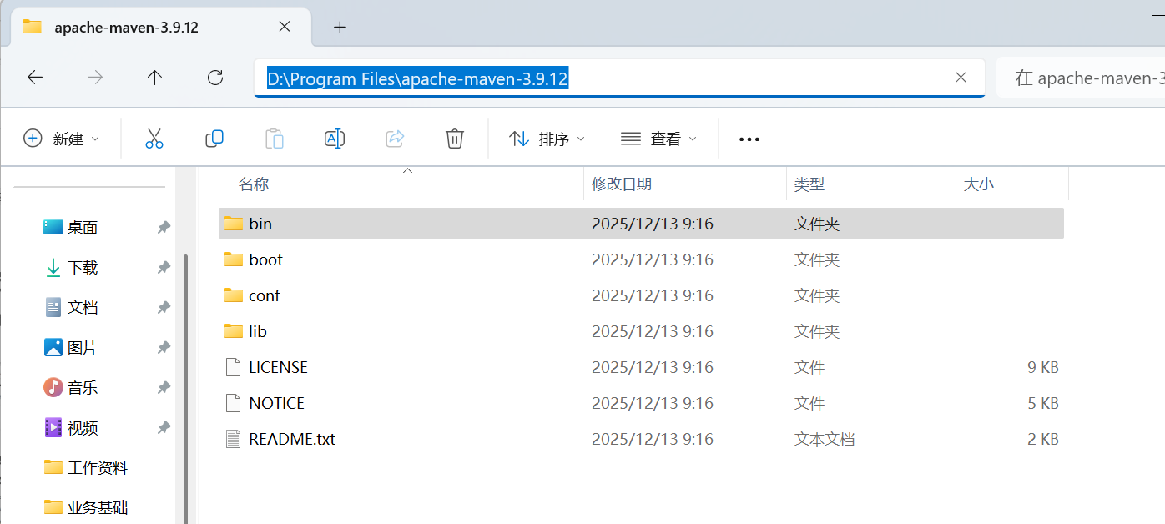Viewport: 1165px width, 524px height.
Task: Unpin 文档 using its pin icon
Action: (x=164, y=307)
